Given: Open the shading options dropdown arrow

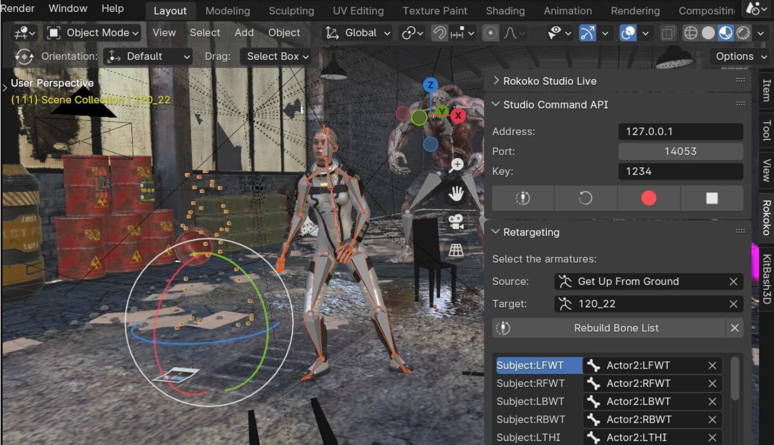Looking at the screenshot, I should [x=761, y=33].
